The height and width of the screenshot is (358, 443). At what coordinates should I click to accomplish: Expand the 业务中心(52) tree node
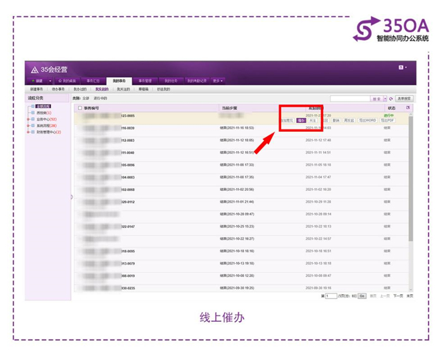[x=28, y=119]
